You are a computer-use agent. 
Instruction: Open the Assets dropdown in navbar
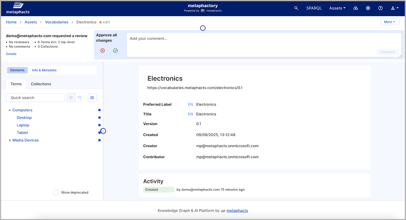click(337, 8)
